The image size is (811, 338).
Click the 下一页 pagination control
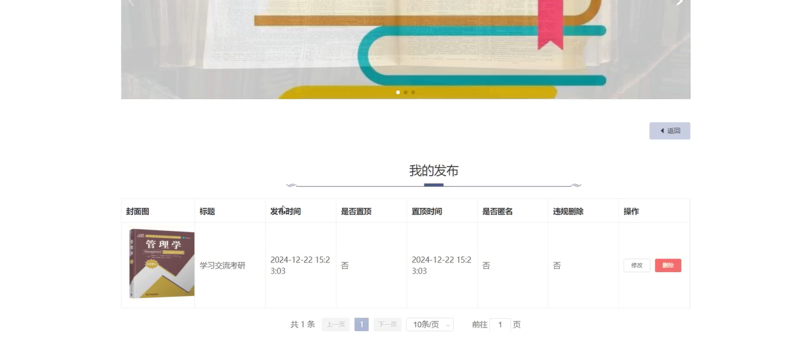tap(387, 324)
